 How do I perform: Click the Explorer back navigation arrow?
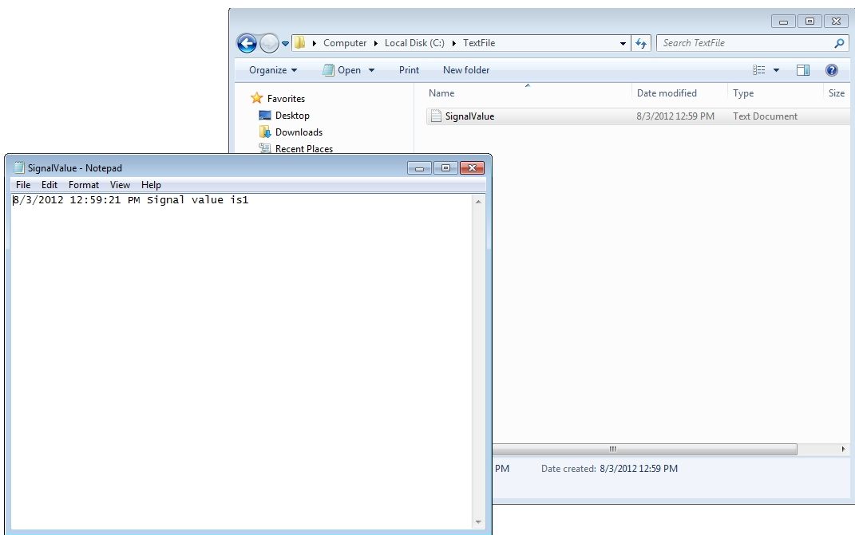tap(247, 43)
